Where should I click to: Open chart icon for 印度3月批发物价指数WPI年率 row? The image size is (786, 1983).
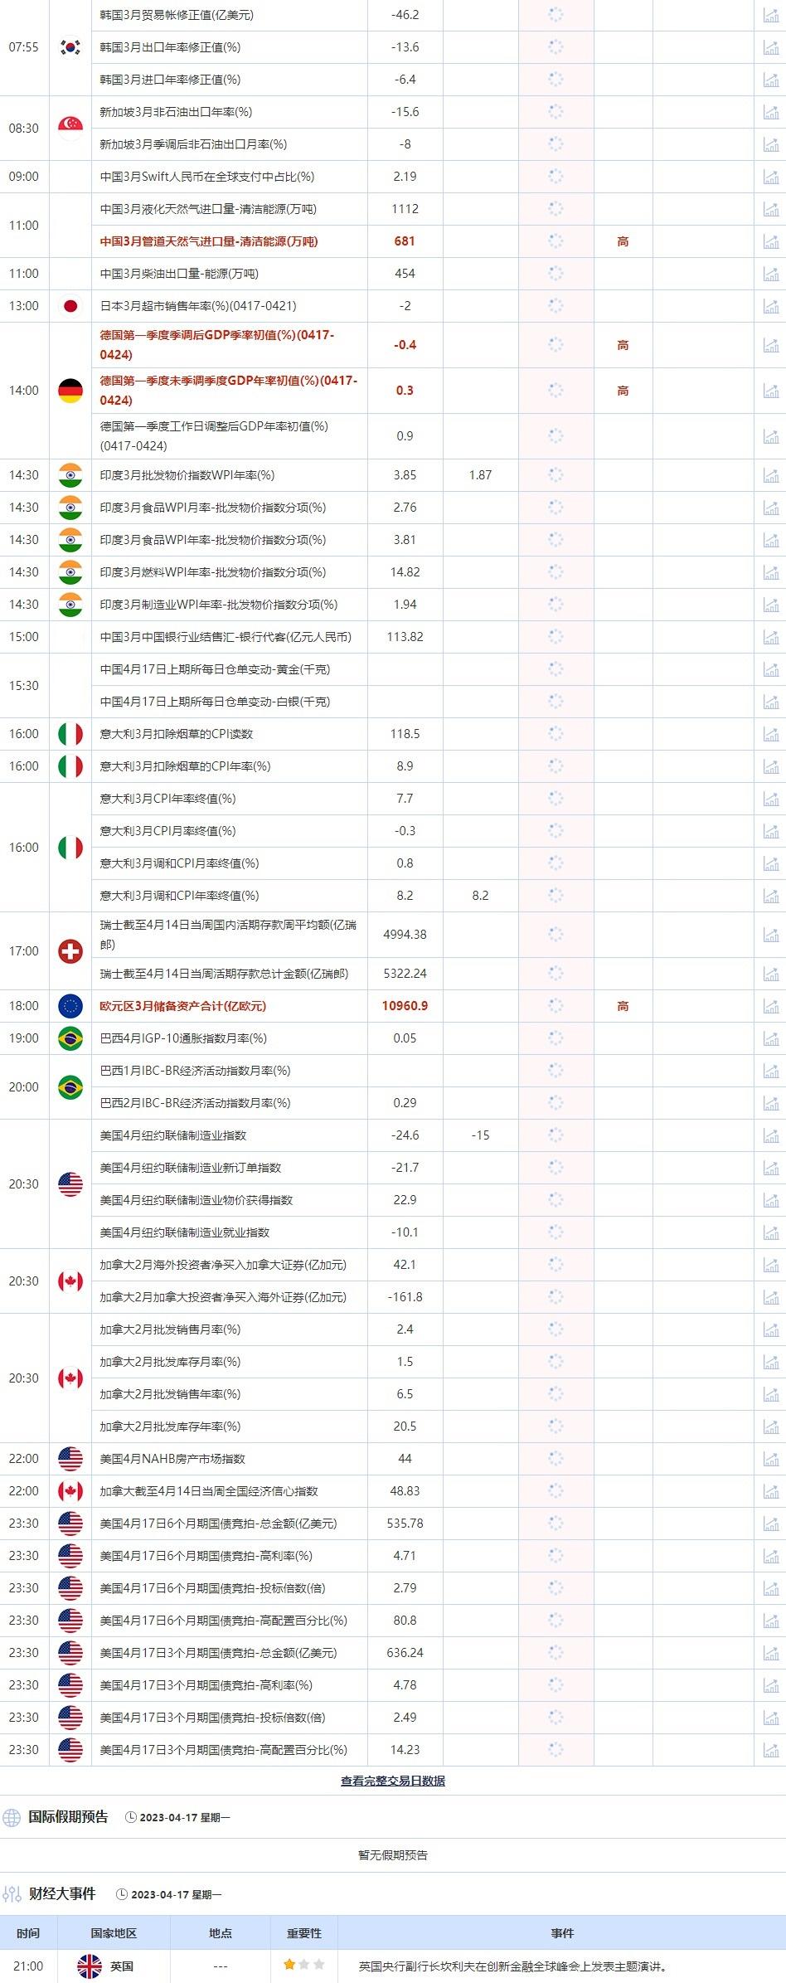[x=770, y=475]
